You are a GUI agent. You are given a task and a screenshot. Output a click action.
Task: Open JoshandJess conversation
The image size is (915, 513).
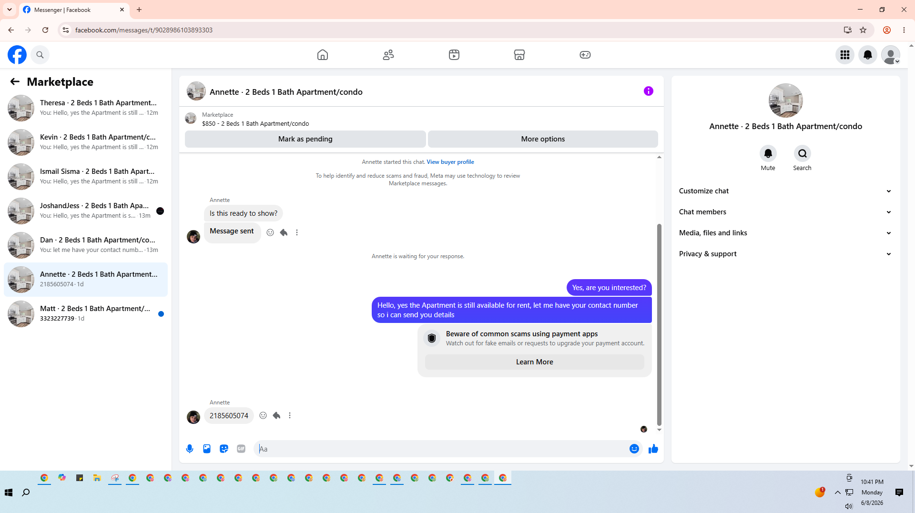pos(86,211)
